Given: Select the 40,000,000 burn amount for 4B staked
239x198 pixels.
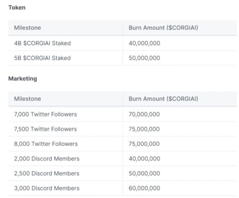Looking at the screenshot, I should [x=145, y=43].
